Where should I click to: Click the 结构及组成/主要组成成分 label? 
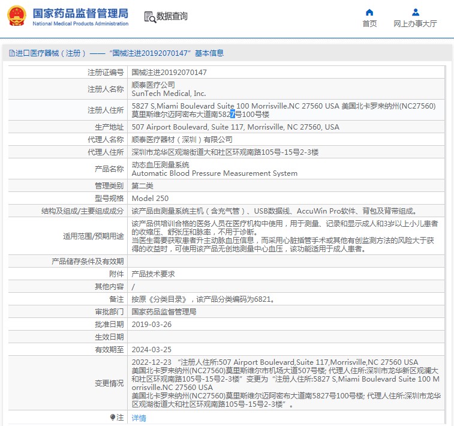coord(83,211)
